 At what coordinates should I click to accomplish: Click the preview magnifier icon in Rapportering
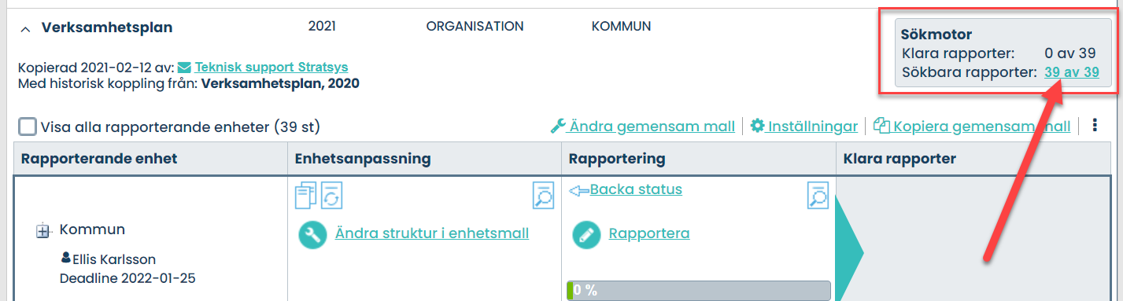[x=818, y=196]
